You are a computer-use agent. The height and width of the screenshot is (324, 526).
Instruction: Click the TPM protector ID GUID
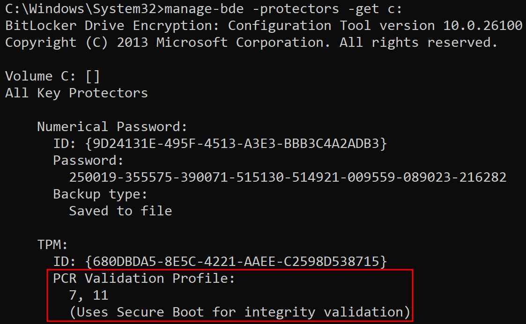236,261
